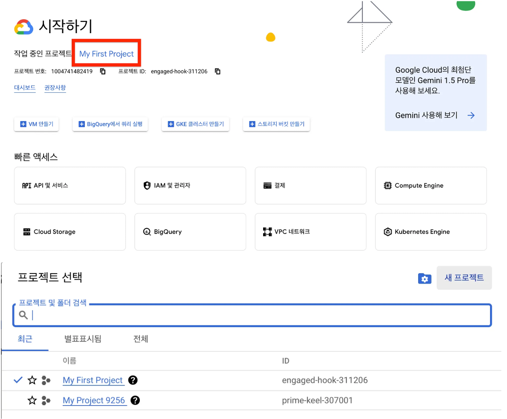Open the folder settings icon beside 새 프로젝트
This screenshot has width=507, height=419.
(x=425, y=278)
